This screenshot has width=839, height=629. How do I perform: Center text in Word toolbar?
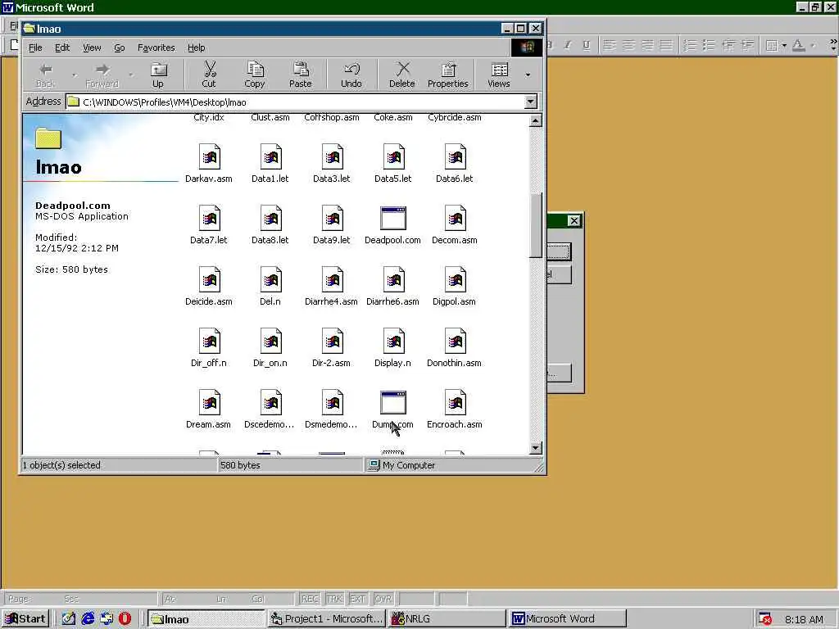(628, 46)
